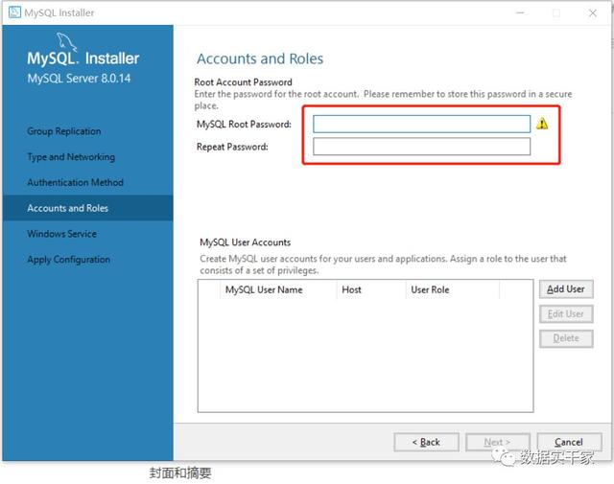The height and width of the screenshot is (484, 614).
Task: Click the greyed-out Next button
Action: (x=498, y=442)
